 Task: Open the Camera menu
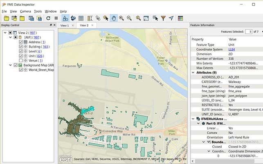[25, 11]
